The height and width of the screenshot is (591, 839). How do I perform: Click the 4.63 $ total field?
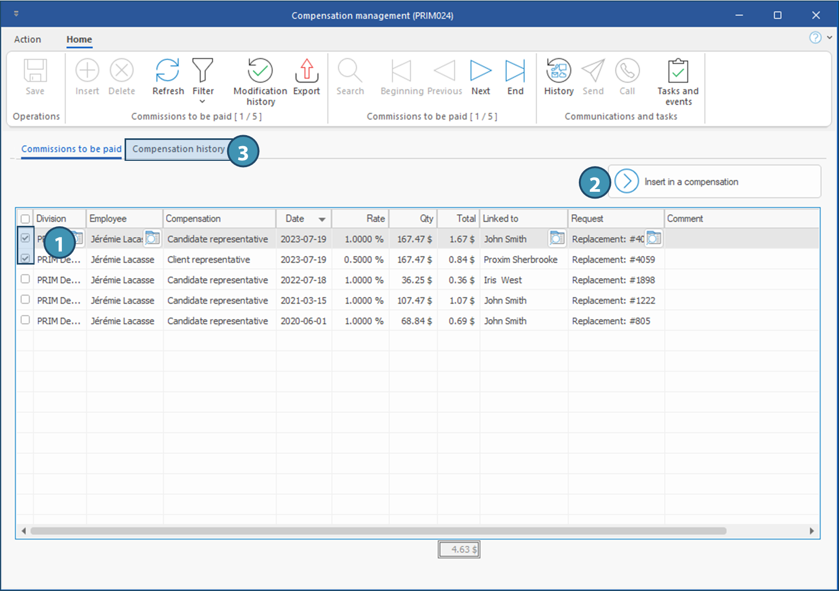point(459,550)
